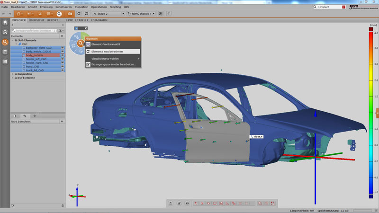Click the Home icon in left sidebar
The height and width of the screenshot is (213, 379).
pos(5,22)
